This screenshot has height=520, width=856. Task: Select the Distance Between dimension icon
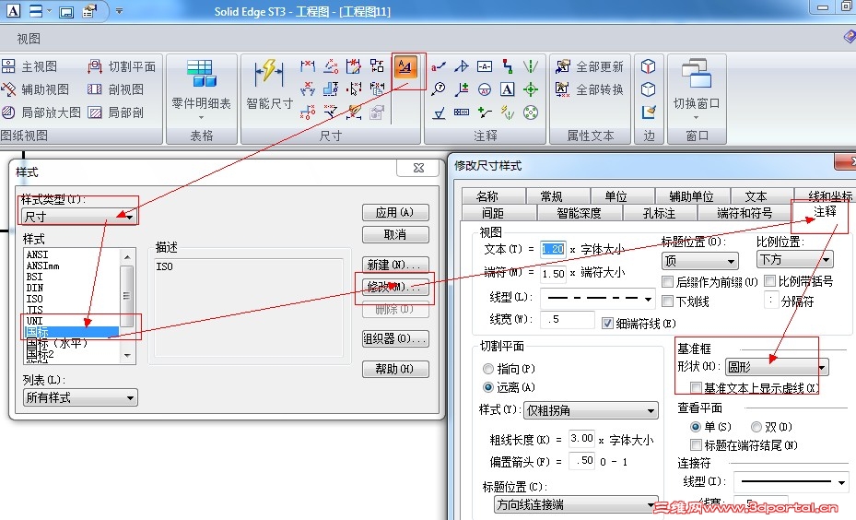308,66
